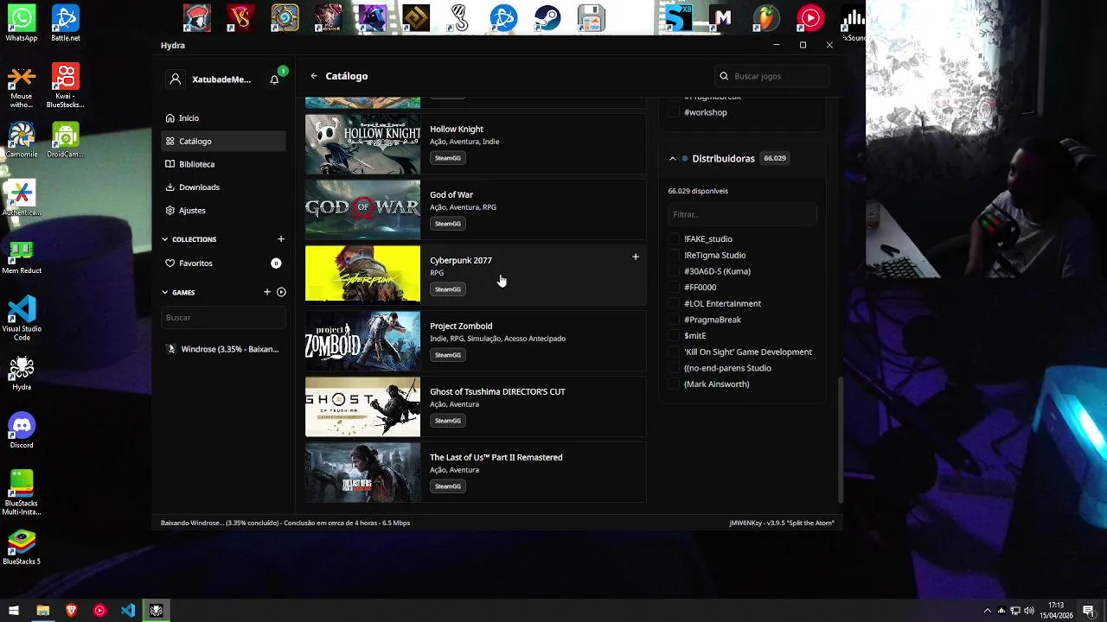Check the #LOL Entertainment filter
1107x622 pixels.
click(x=675, y=304)
